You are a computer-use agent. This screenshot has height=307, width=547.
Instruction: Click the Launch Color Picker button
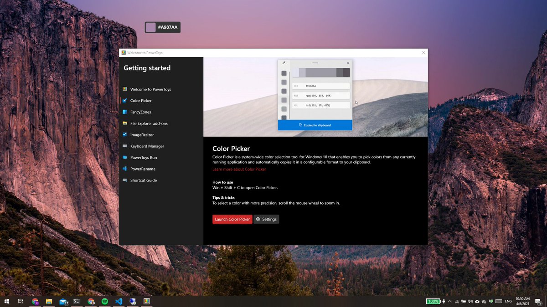click(x=232, y=219)
